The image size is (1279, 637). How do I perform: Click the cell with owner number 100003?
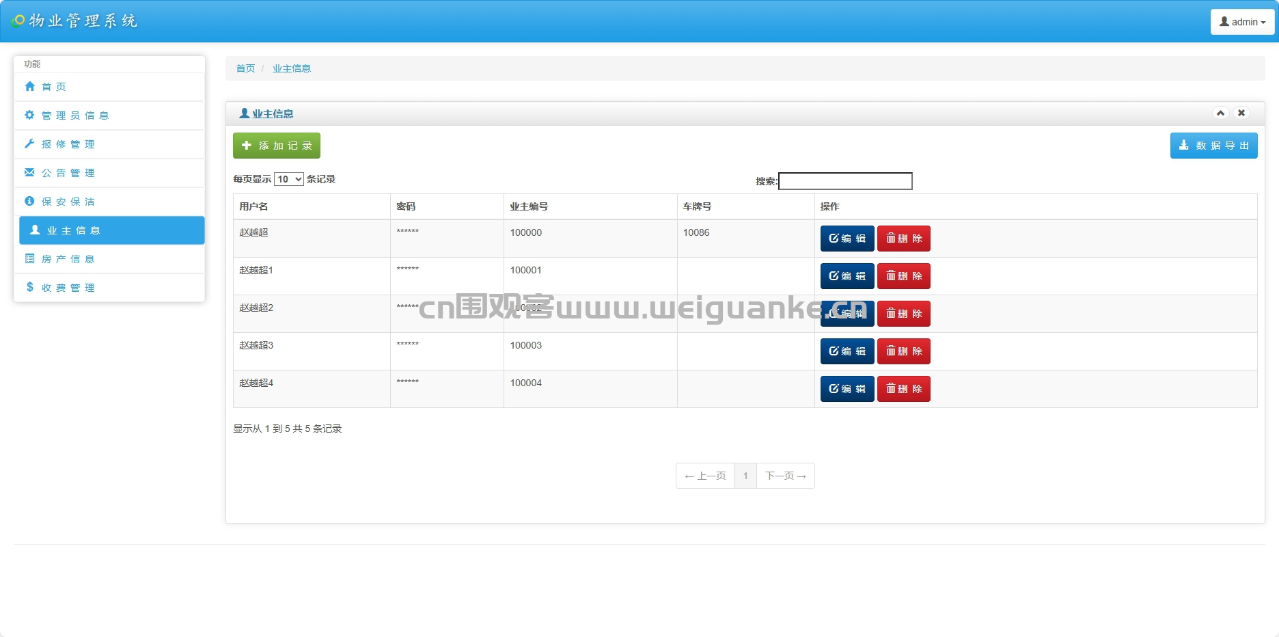pyautogui.click(x=590, y=351)
